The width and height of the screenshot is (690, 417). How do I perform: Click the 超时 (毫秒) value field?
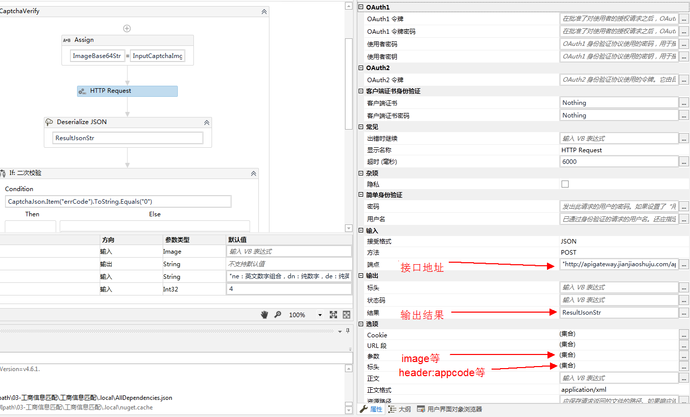pos(619,162)
